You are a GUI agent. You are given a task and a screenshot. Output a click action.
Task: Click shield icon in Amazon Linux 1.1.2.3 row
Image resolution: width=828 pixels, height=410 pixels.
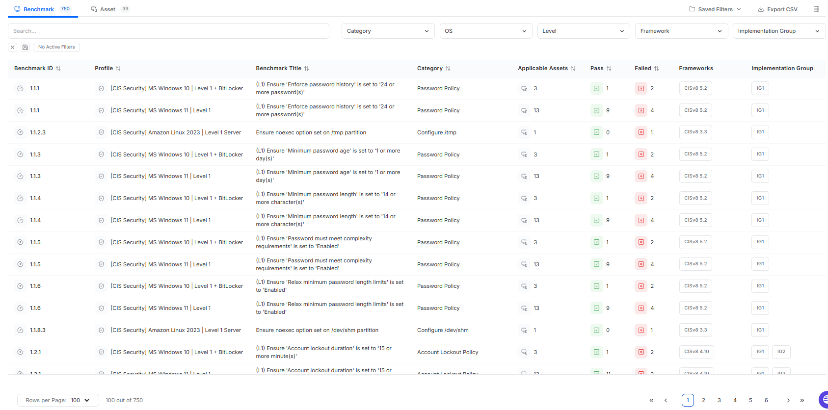[101, 132]
